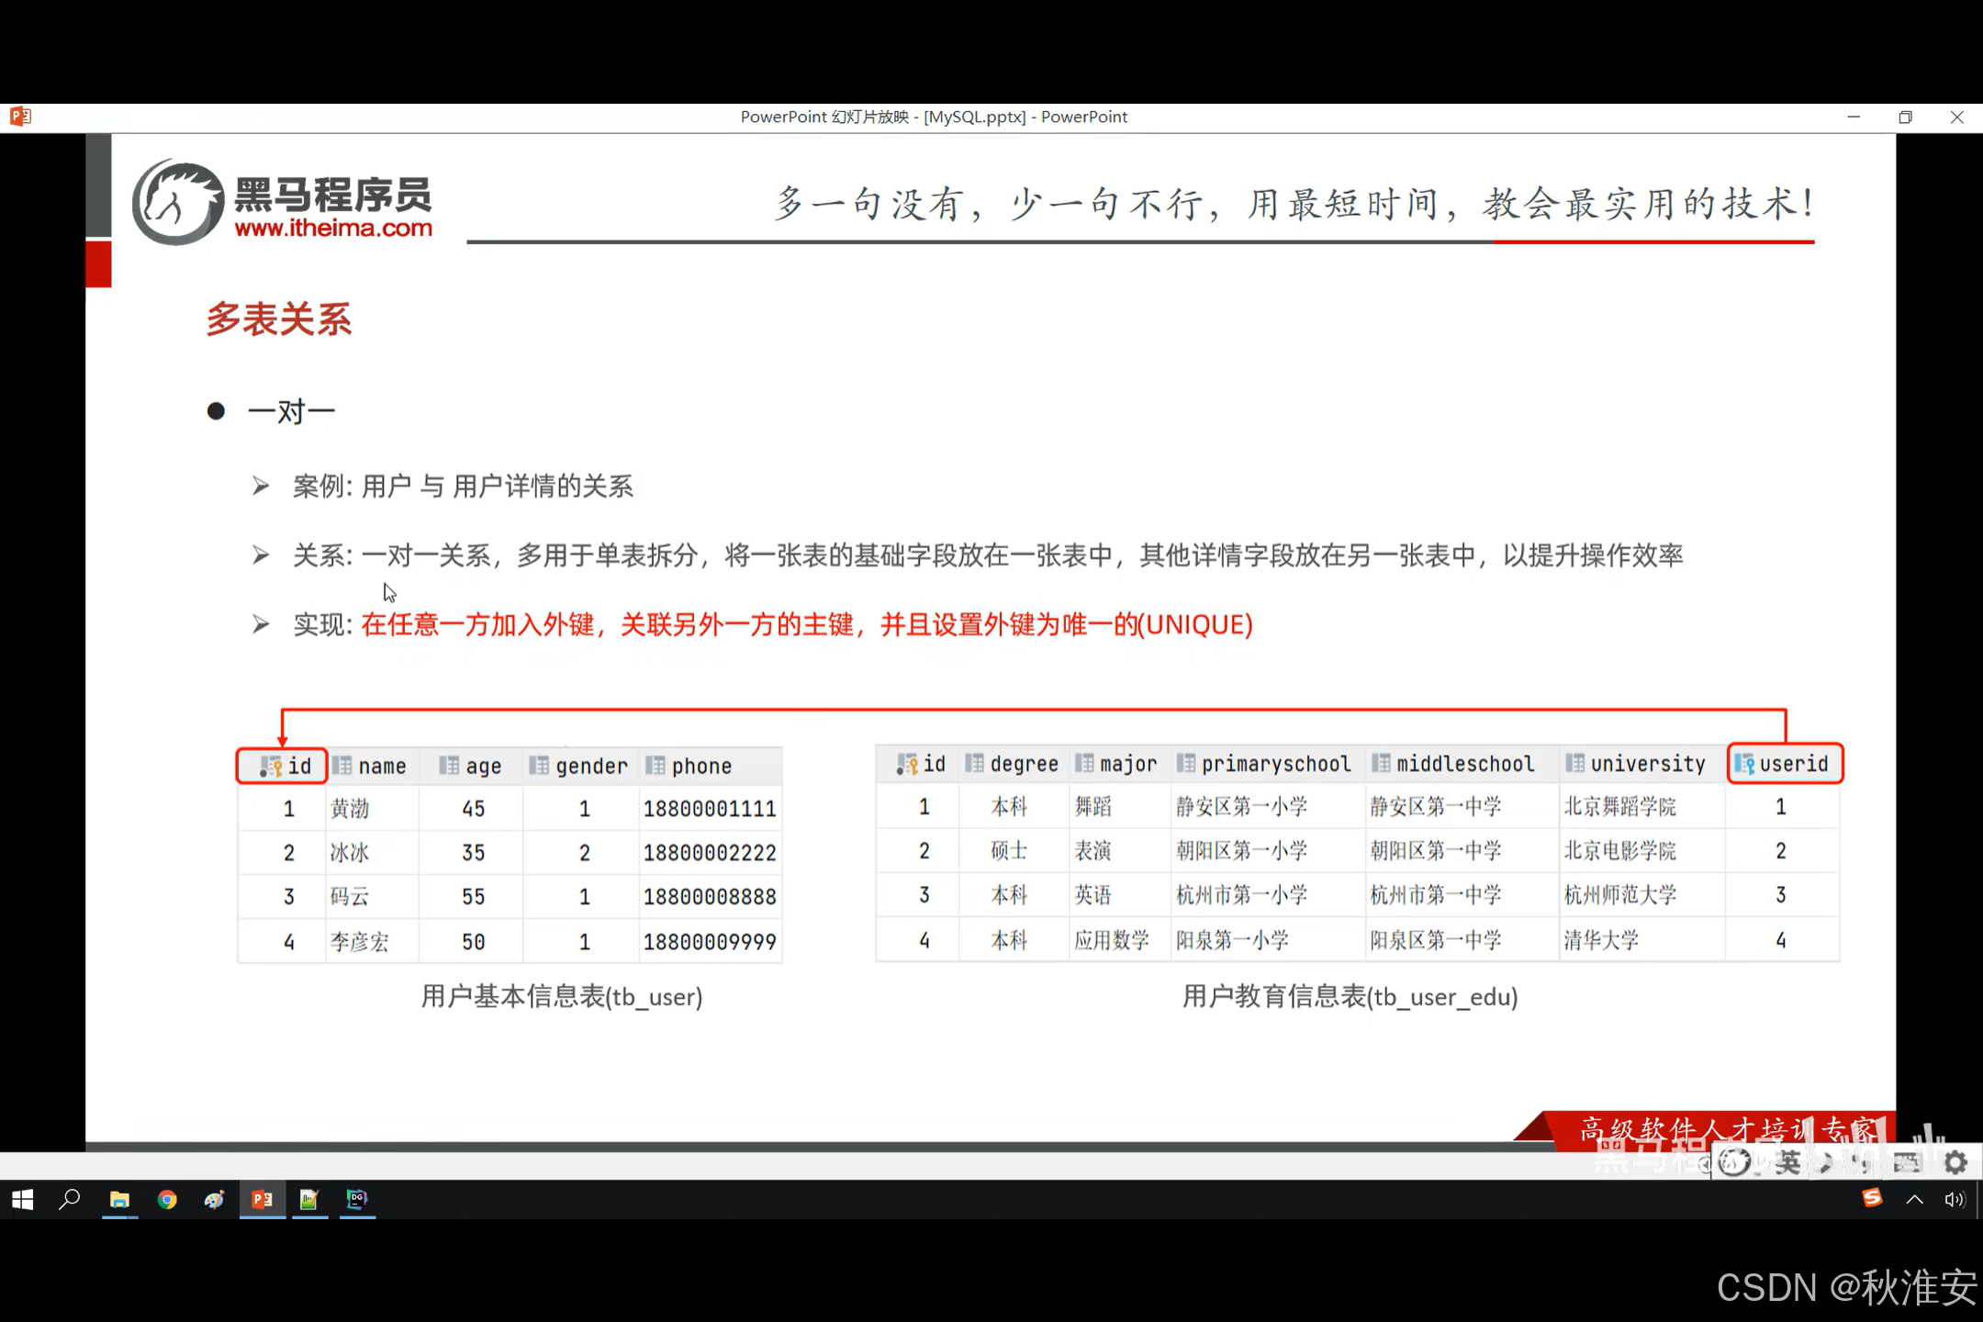Open the Windows Start menu
The height and width of the screenshot is (1322, 1983).
click(23, 1199)
